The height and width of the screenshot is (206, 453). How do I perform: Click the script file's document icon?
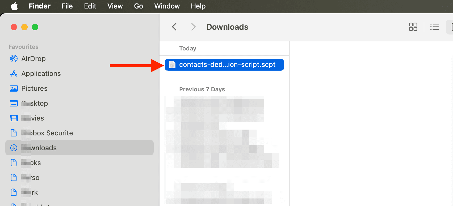point(173,65)
